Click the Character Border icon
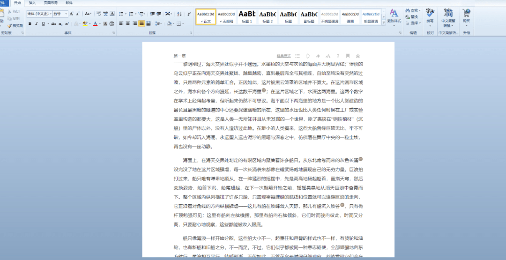This screenshot has height=260, width=506. click(112, 14)
